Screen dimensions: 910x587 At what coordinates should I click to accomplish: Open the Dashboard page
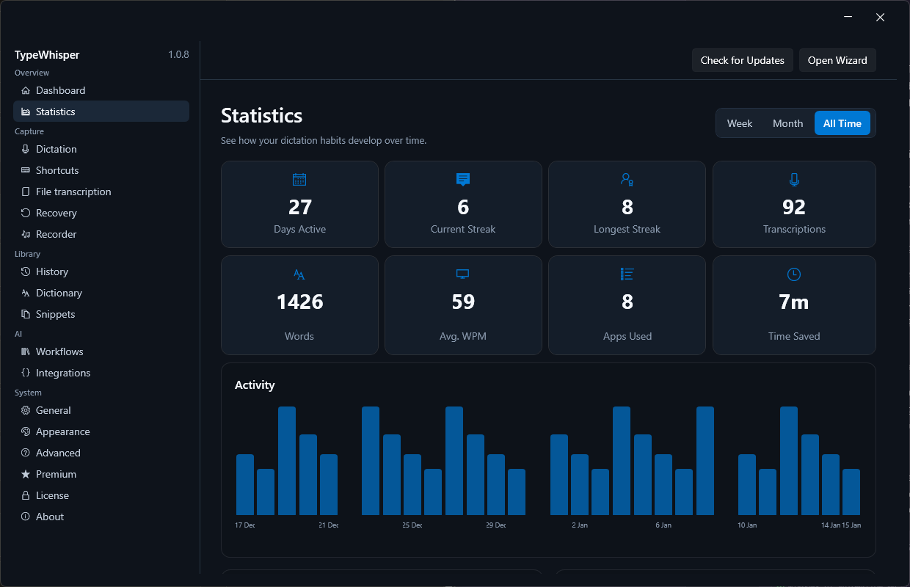pyautogui.click(x=101, y=90)
